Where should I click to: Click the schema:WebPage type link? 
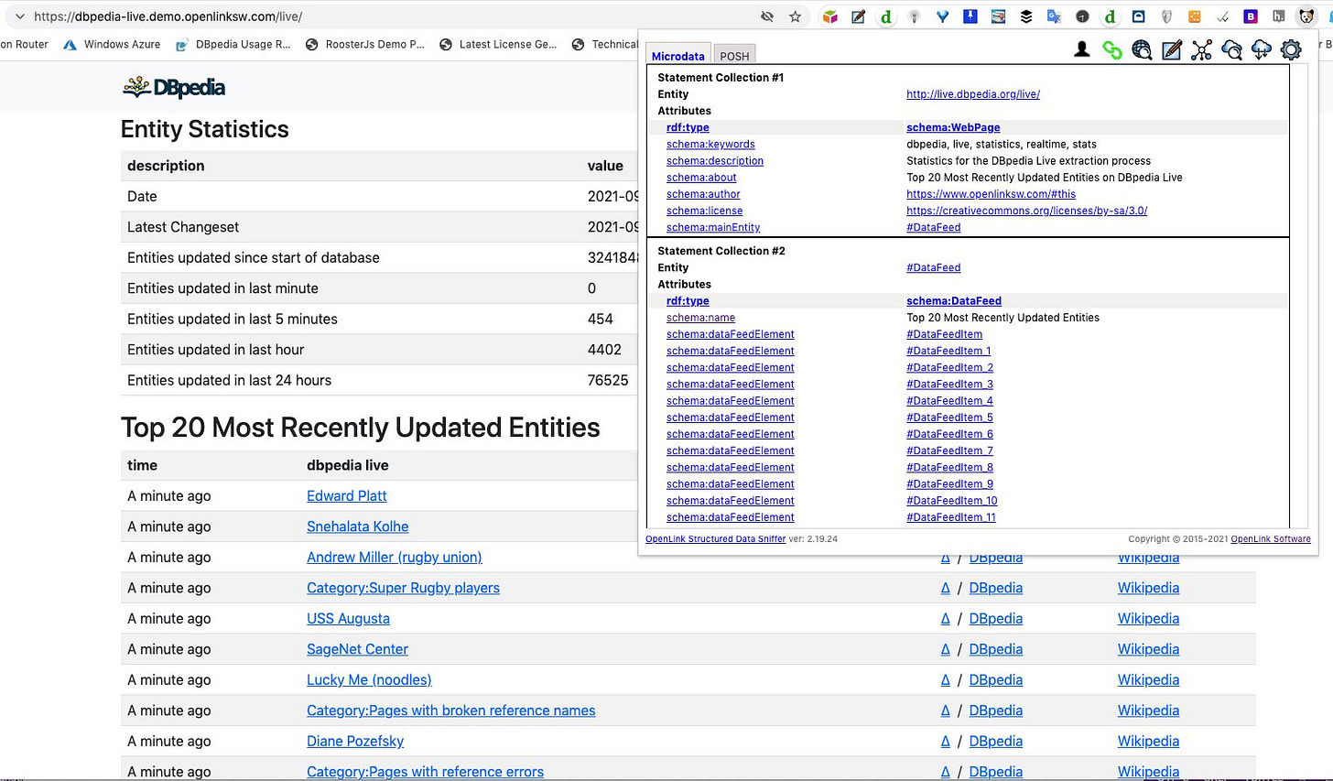(953, 127)
